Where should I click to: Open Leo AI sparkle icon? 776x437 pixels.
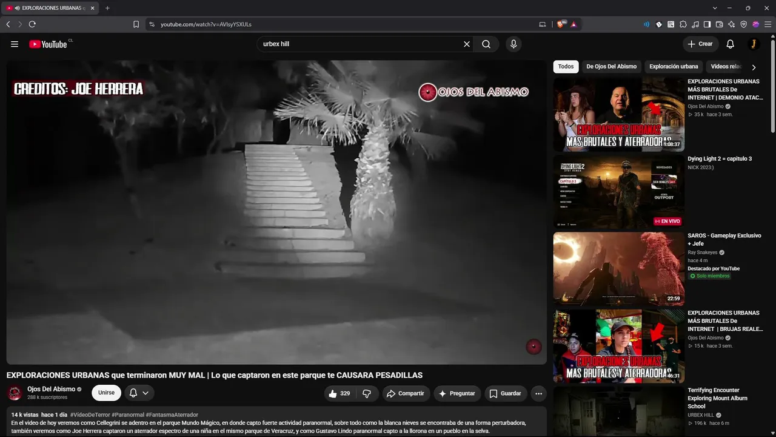point(732,24)
